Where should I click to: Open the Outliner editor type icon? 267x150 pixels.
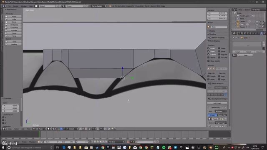point(234,10)
